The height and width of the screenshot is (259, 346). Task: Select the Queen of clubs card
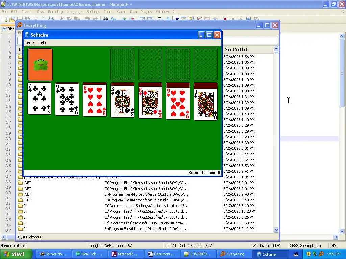pyautogui.click(x=205, y=105)
